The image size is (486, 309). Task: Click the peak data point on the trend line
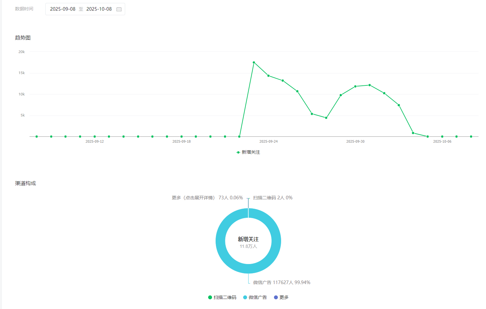click(254, 62)
